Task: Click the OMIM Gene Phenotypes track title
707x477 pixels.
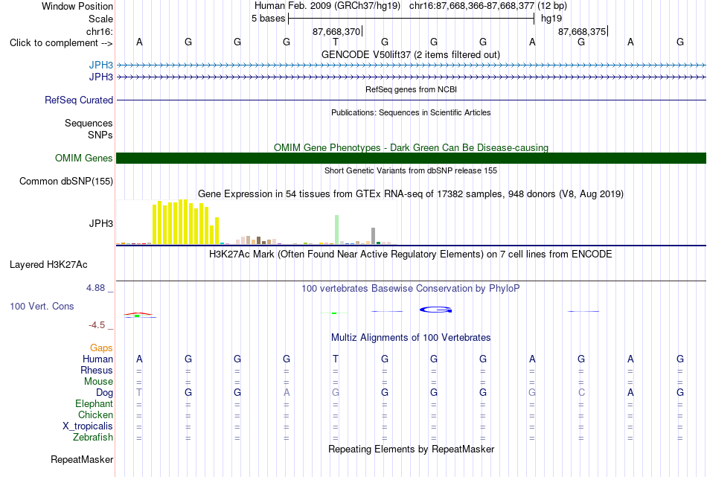Action: pos(412,147)
